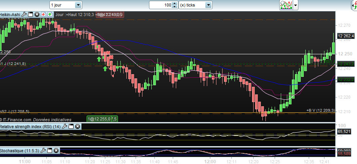Image resolution: width=357 pixels, height=164 pixels.
Task: Select the 12:00 marker on time axis
Action: click(x=210, y=161)
